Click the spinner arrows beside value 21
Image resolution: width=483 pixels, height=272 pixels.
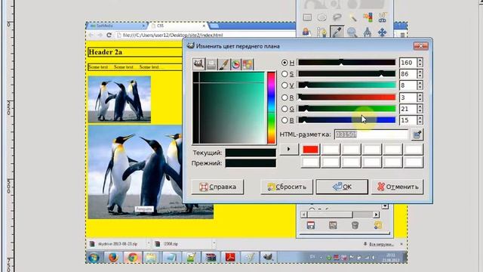[x=420, y=109]
